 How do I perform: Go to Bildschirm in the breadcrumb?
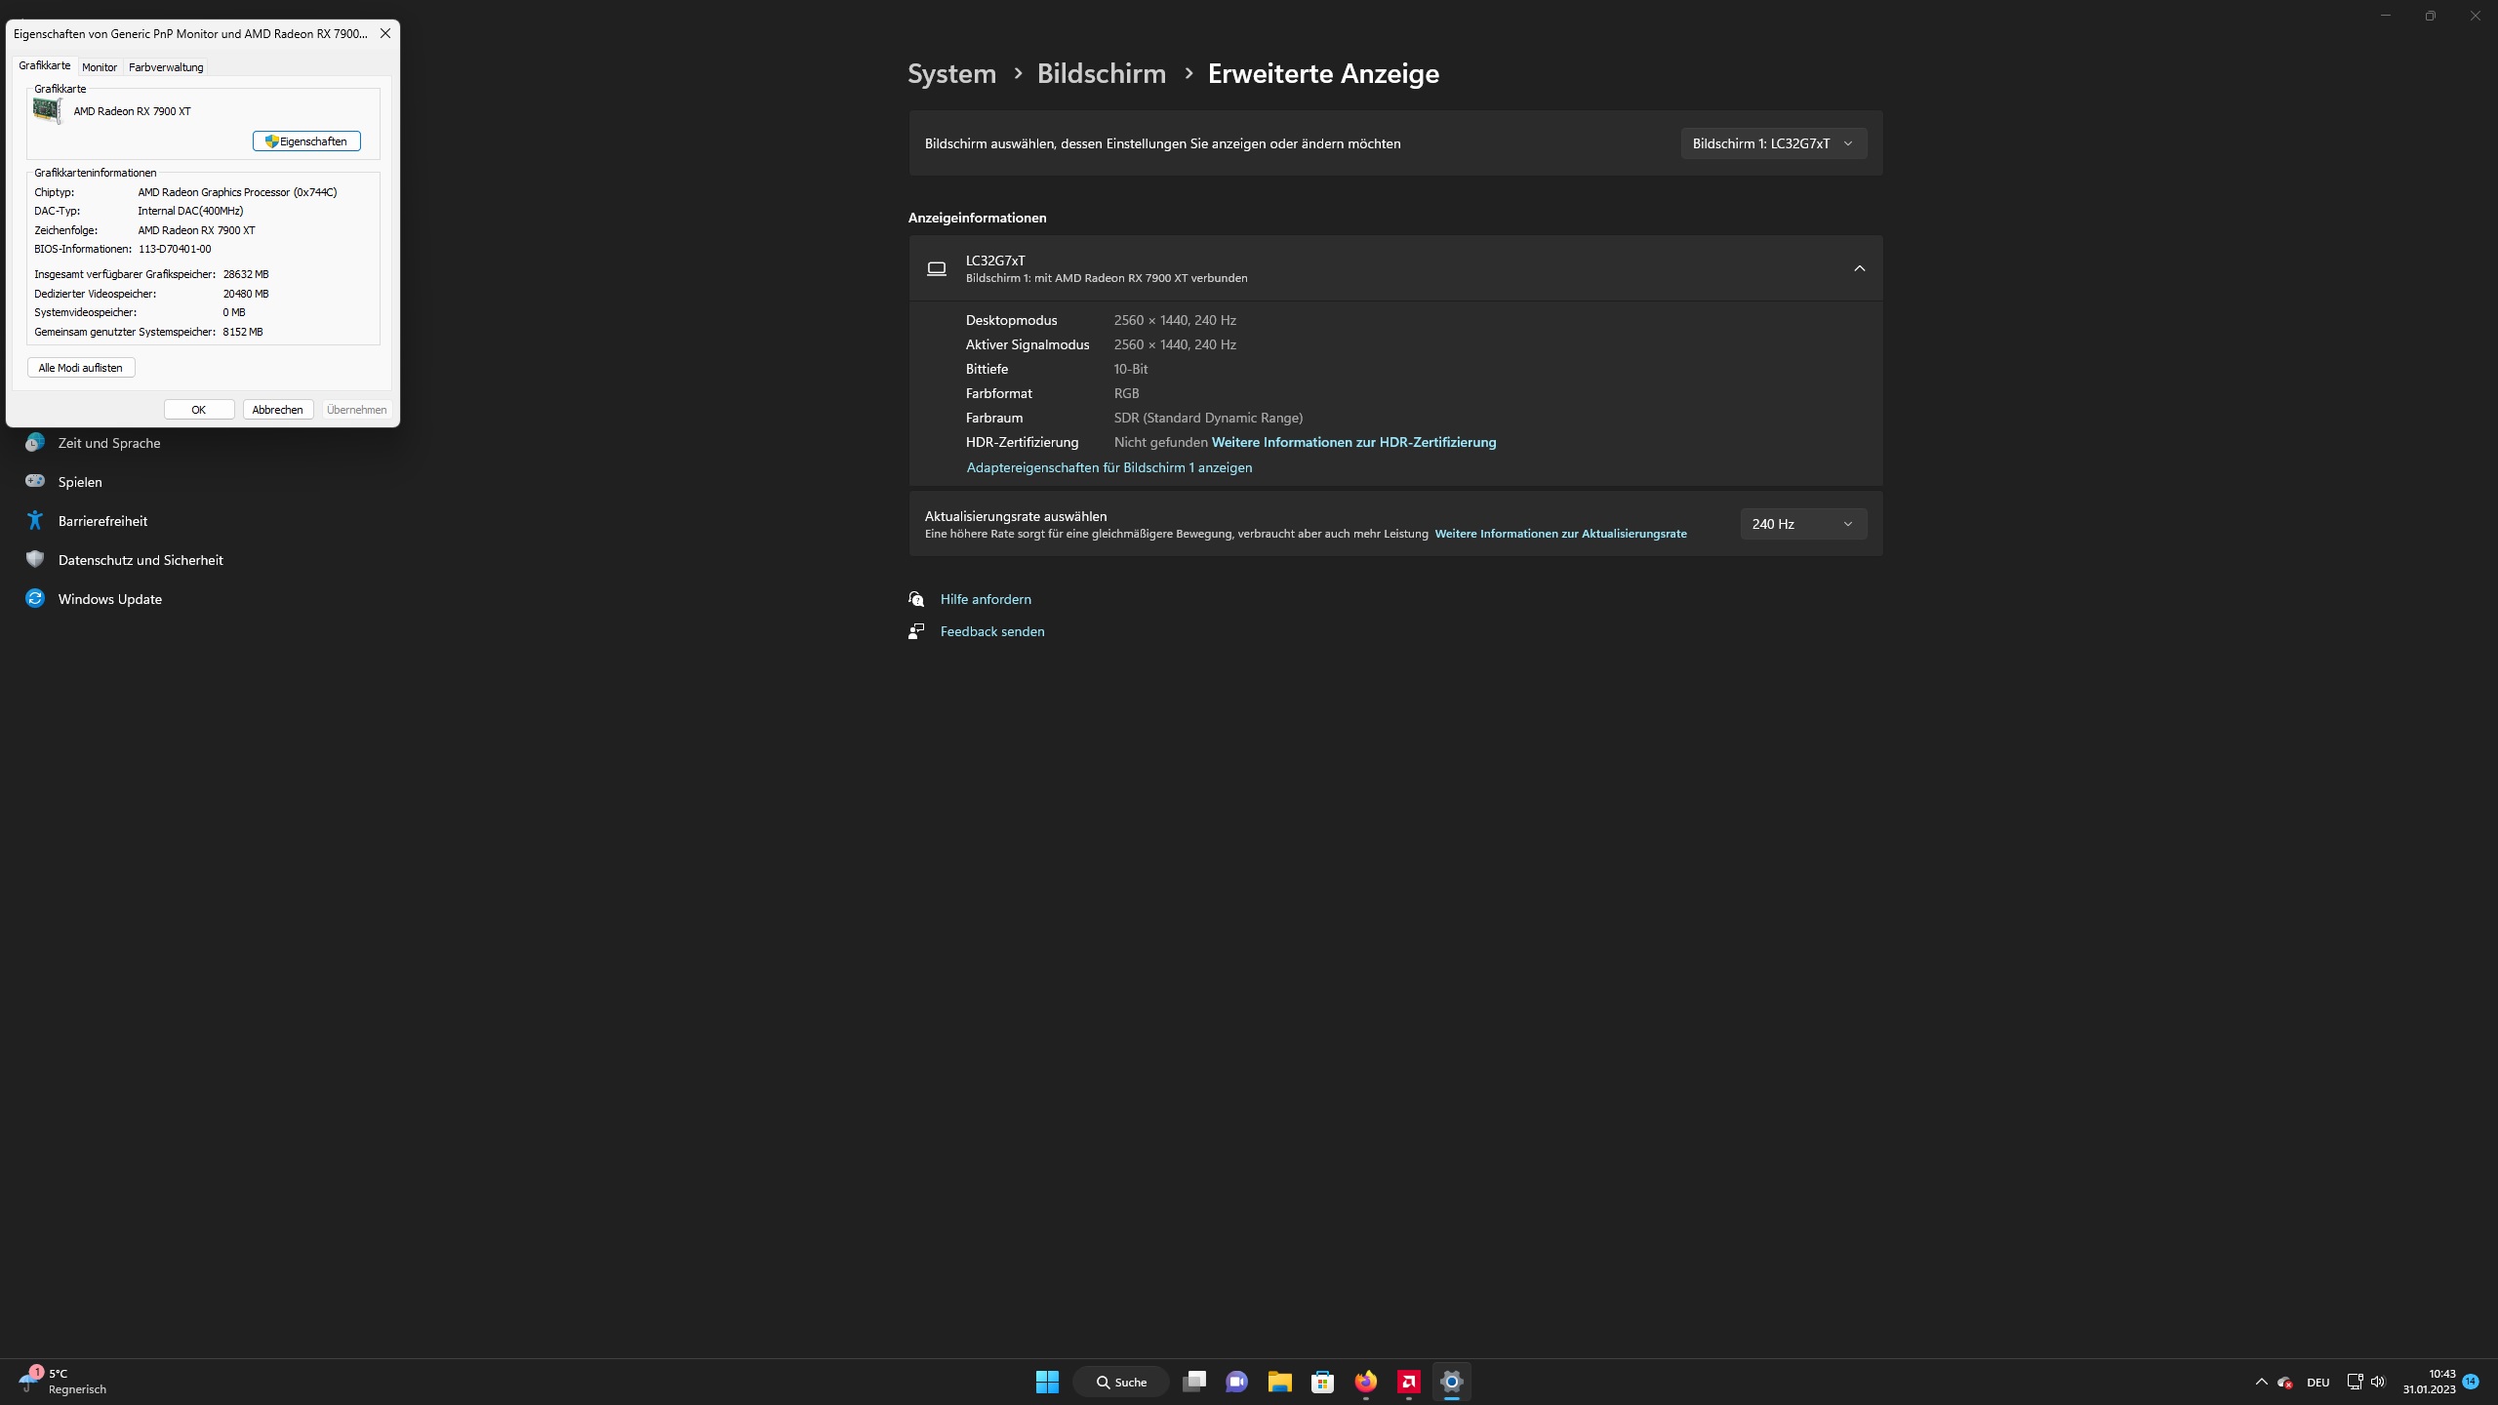click(1102, 73)
